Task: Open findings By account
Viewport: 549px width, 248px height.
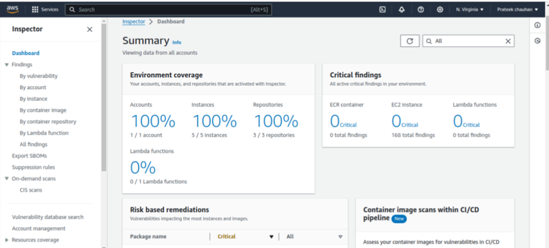Action: (x=33, y=87)
